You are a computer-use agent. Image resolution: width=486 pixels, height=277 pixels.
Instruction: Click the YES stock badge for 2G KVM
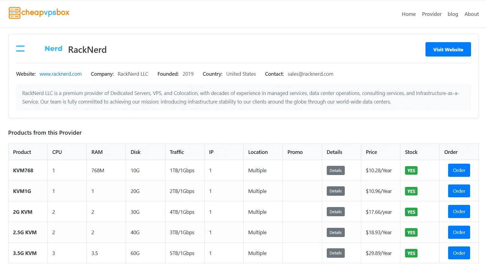click(411, 212)
